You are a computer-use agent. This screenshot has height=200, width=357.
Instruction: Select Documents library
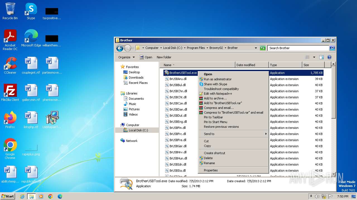[x=136, y=99]
